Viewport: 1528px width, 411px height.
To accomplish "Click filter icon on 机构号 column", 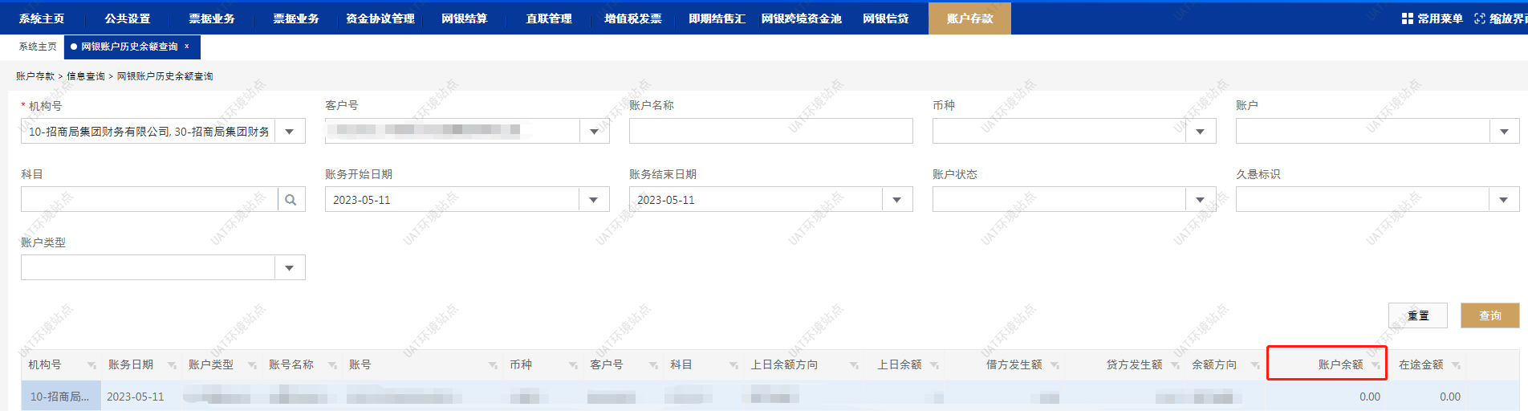I will click(91, 365).
